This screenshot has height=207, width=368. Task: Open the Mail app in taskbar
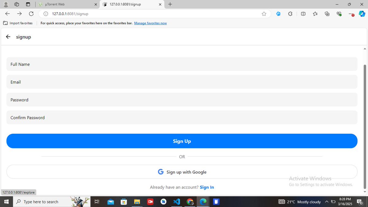(111, 201)
